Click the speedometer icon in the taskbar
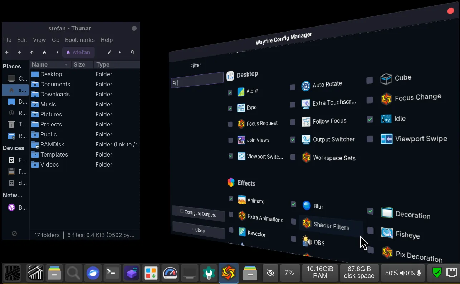This screenshot has height=284, width=460. click(x=170, y=274)
